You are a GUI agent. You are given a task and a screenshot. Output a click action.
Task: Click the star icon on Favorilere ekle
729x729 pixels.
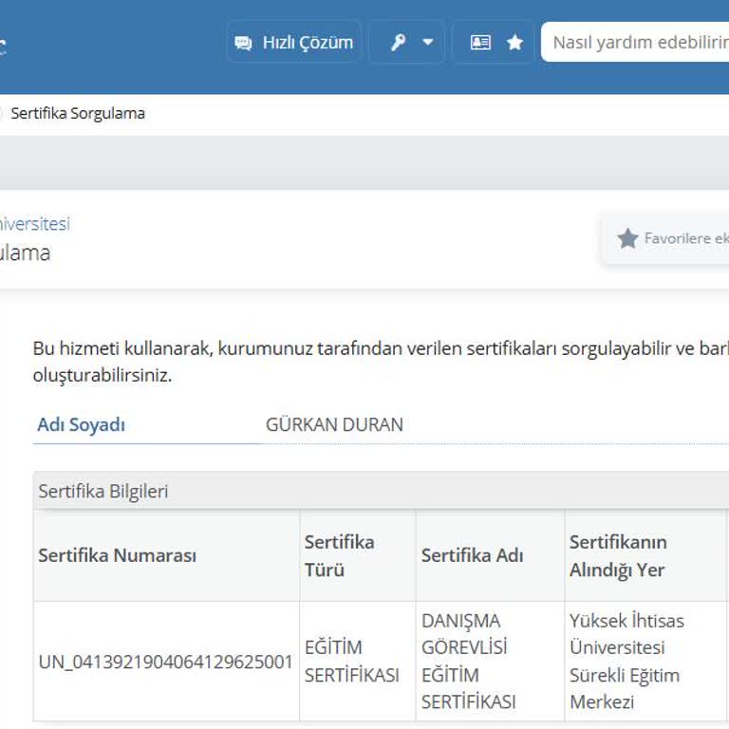coord(627,238)
